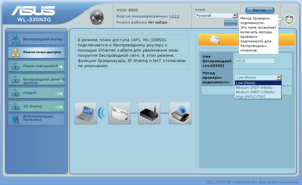The image size is (302, 185).
Task: Click the ASUS logo
Action: (33, 11)
